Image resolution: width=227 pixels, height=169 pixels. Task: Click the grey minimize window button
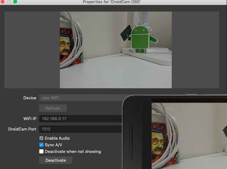click(x=9, y=2)
